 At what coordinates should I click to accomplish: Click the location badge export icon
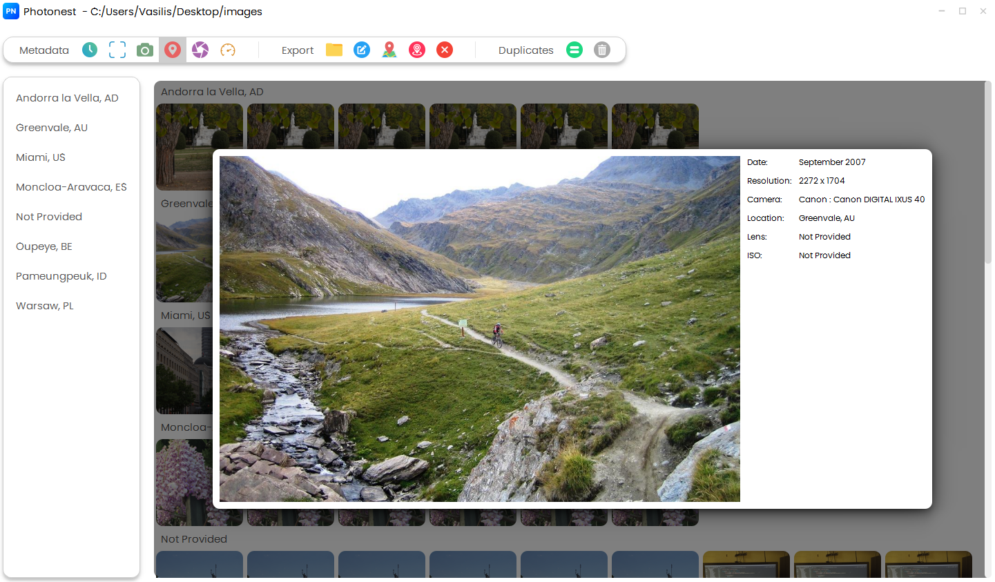pyautogui.click(x=416, y=49)
